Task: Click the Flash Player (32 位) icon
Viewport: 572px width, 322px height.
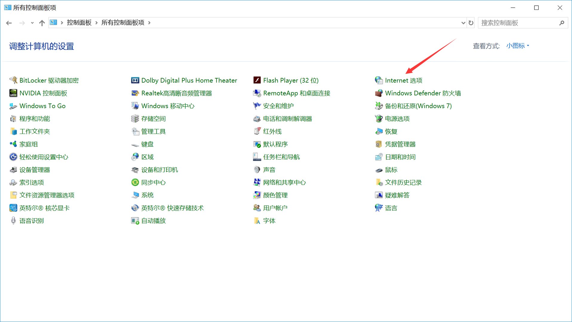Action: point(257,80)
